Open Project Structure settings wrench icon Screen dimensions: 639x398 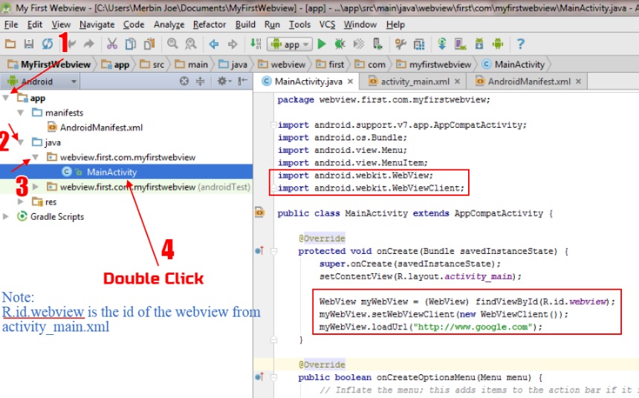(x=400, y=44)
